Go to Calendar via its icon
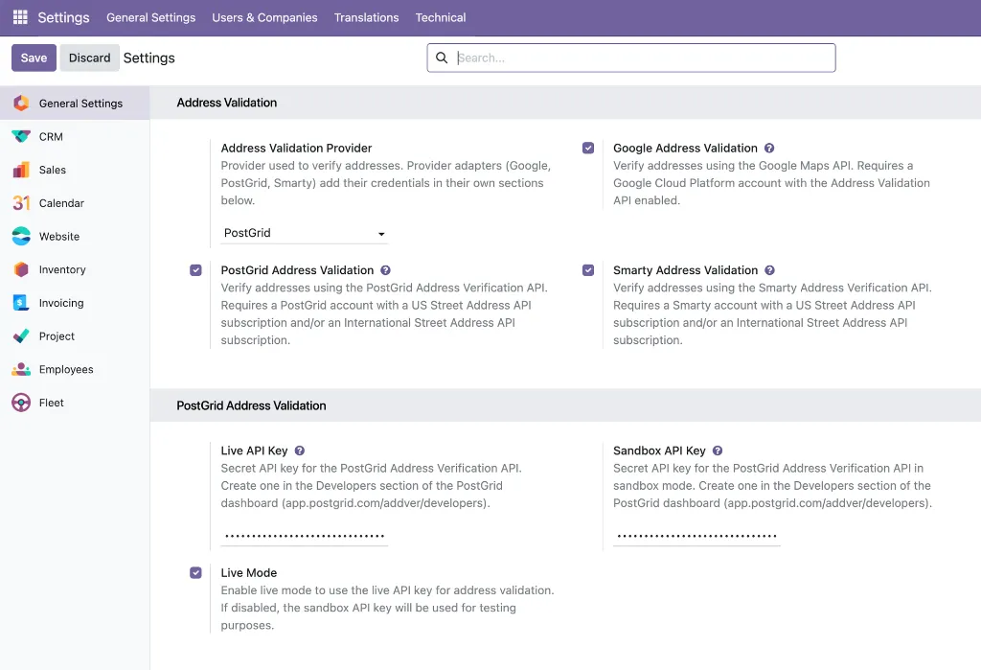The width and height of the screenshot is (981, 670). (21, 203)
